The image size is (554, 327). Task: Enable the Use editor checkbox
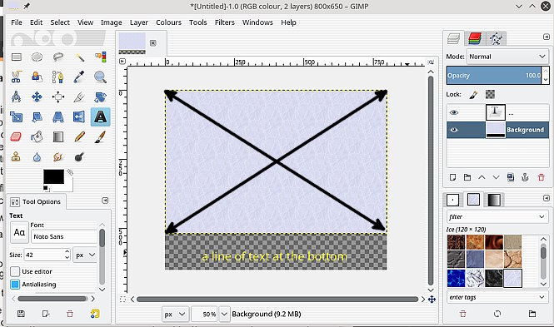pos(15,271)
